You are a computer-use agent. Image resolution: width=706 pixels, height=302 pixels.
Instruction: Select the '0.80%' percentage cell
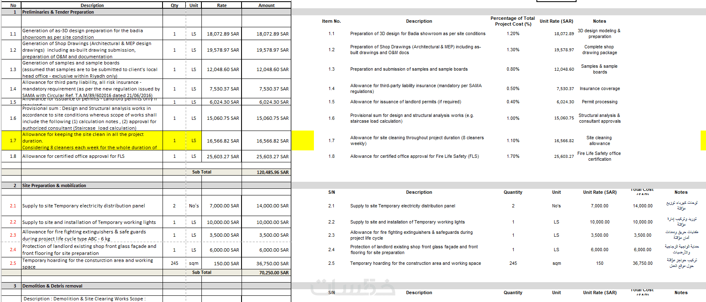(x=513, y=69)
